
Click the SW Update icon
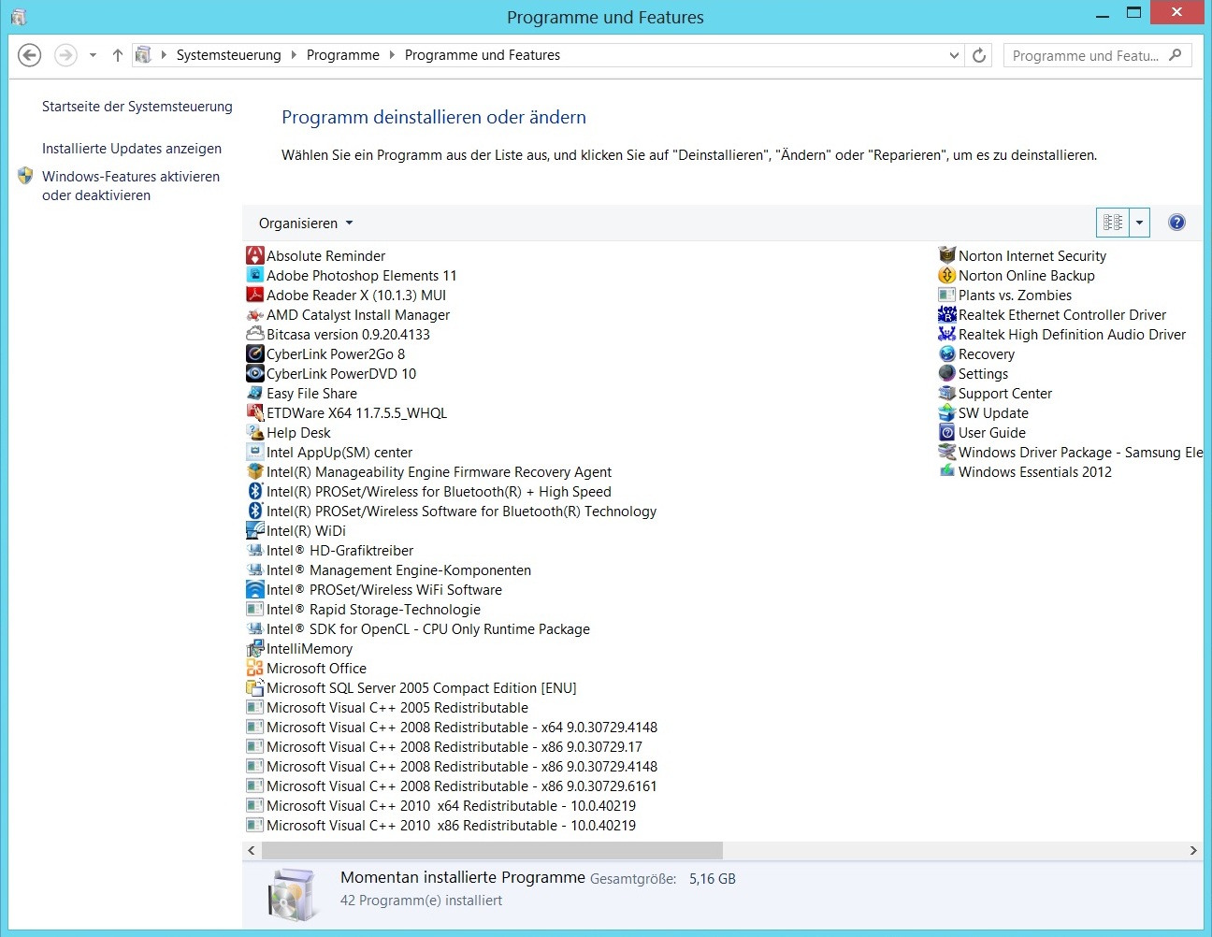click(947, 412)
